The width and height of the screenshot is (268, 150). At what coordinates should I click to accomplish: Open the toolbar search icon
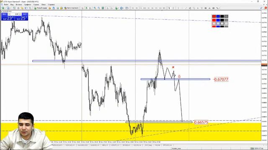click(261, 8)
